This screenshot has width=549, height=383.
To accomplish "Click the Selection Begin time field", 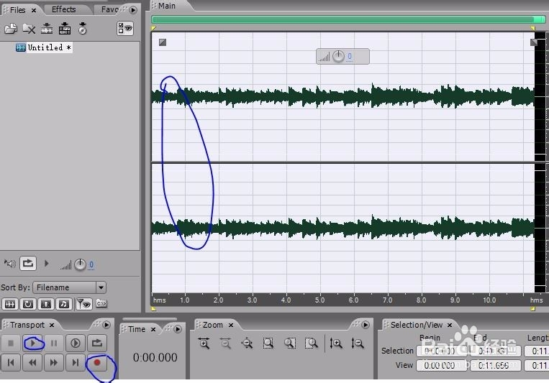I will [x=442, y=351].
